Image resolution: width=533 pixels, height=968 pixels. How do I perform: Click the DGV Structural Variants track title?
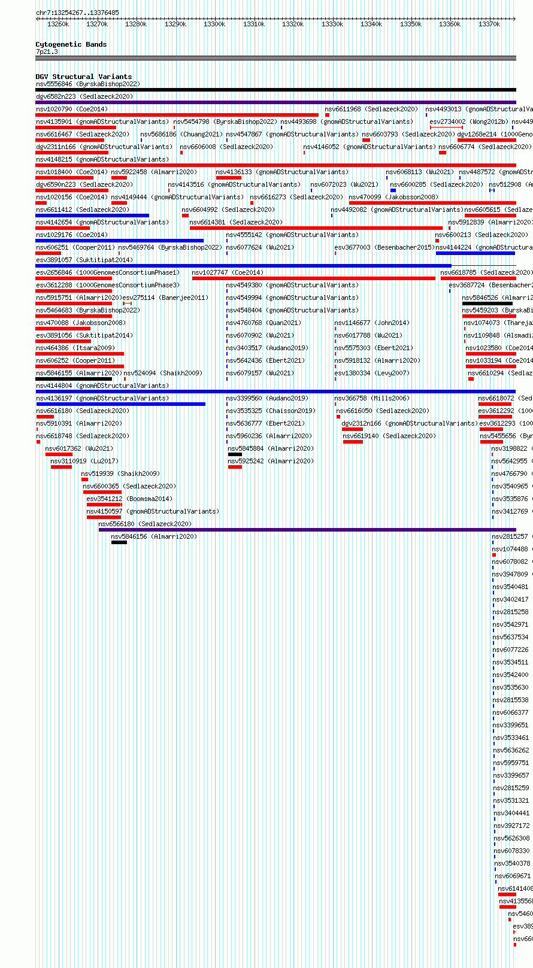(84, 77)
